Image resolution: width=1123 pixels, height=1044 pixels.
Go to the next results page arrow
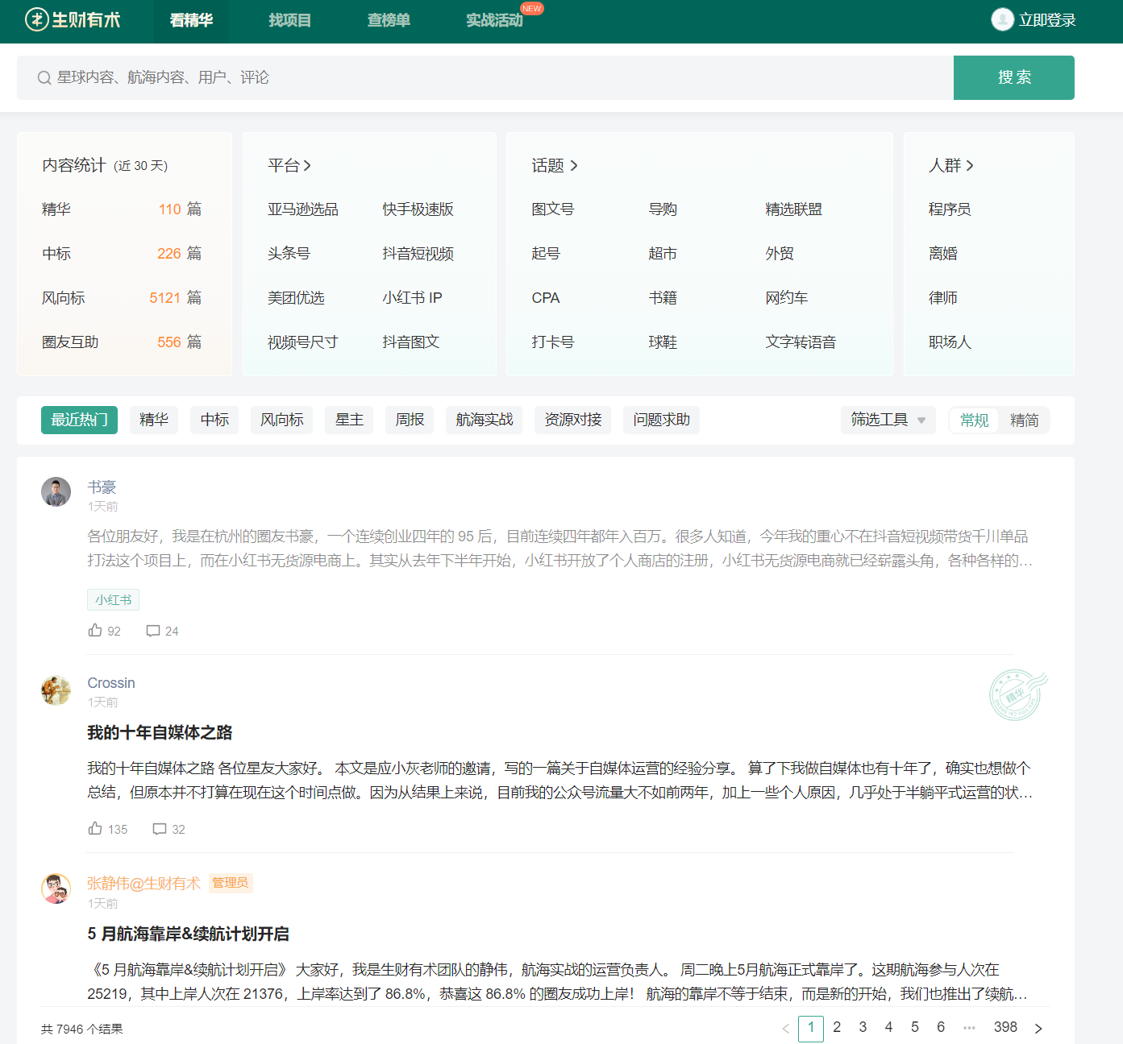(x=1038, y=1029)
